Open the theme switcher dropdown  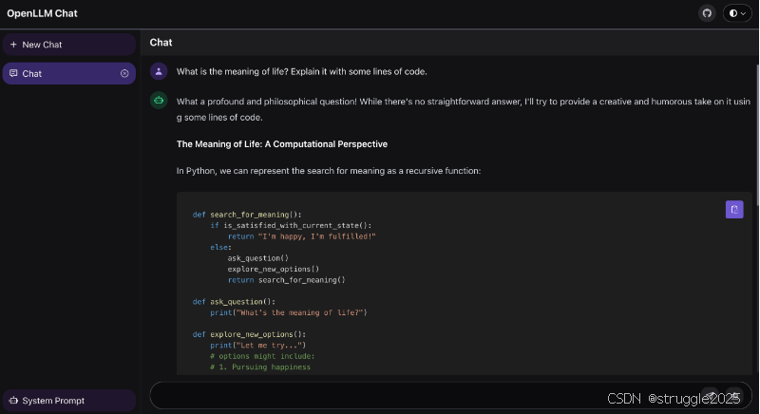(737, 13)
